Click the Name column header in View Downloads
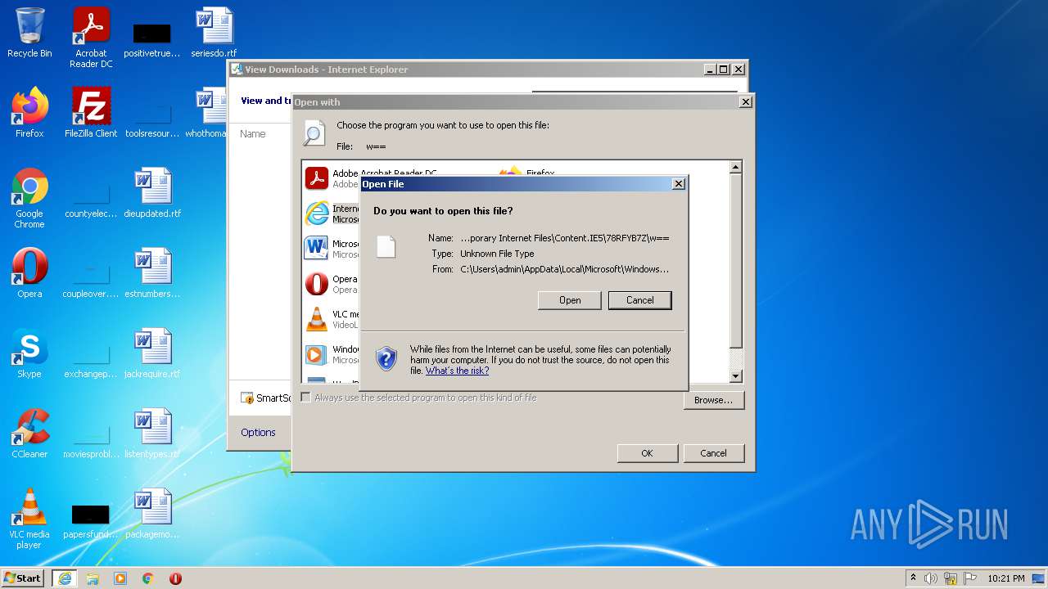1048x589 pixels. click(x=252, y=133)
